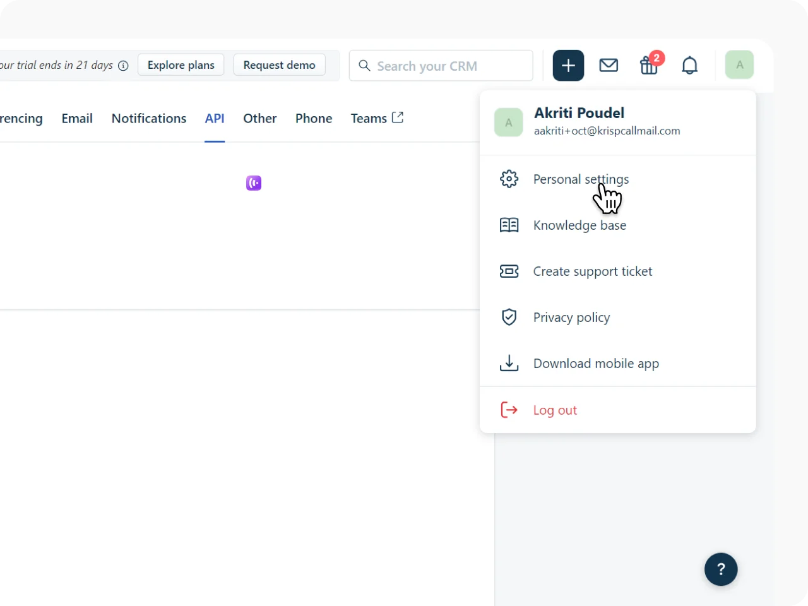Screen dimensions: 808x606
Task: Click the trial ends in 21 days text
Action: [57, 65]
